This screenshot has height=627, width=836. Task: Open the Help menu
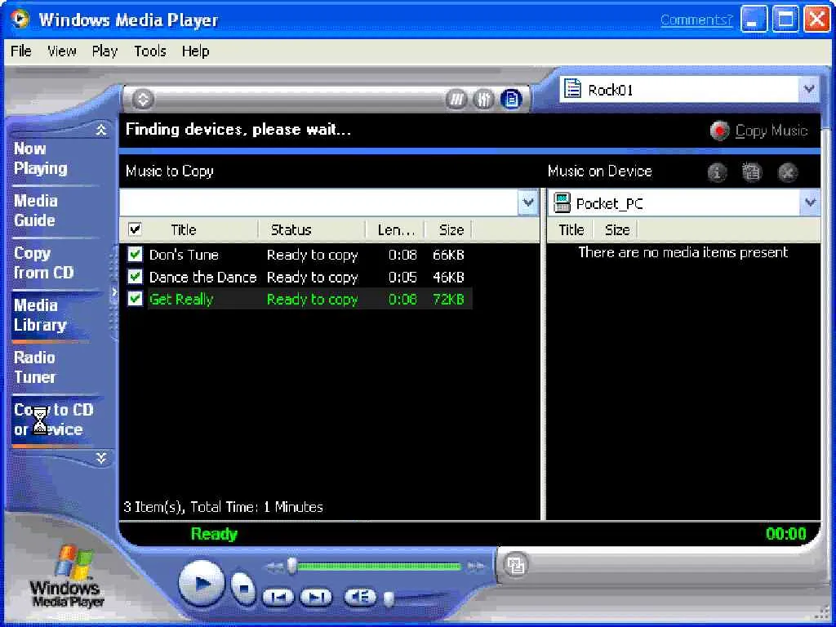click(195, 51)
